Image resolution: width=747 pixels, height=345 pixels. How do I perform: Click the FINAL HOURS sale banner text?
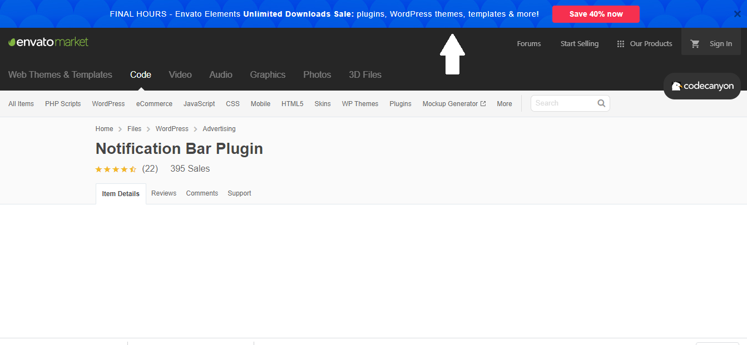click(324, 14)
